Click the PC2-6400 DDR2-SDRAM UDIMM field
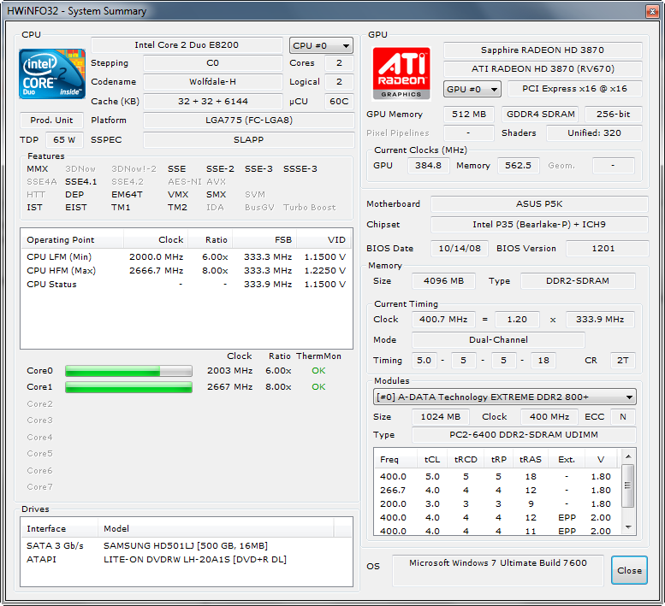The height and width of the screenshot is (606, 665). pos(524,434)
